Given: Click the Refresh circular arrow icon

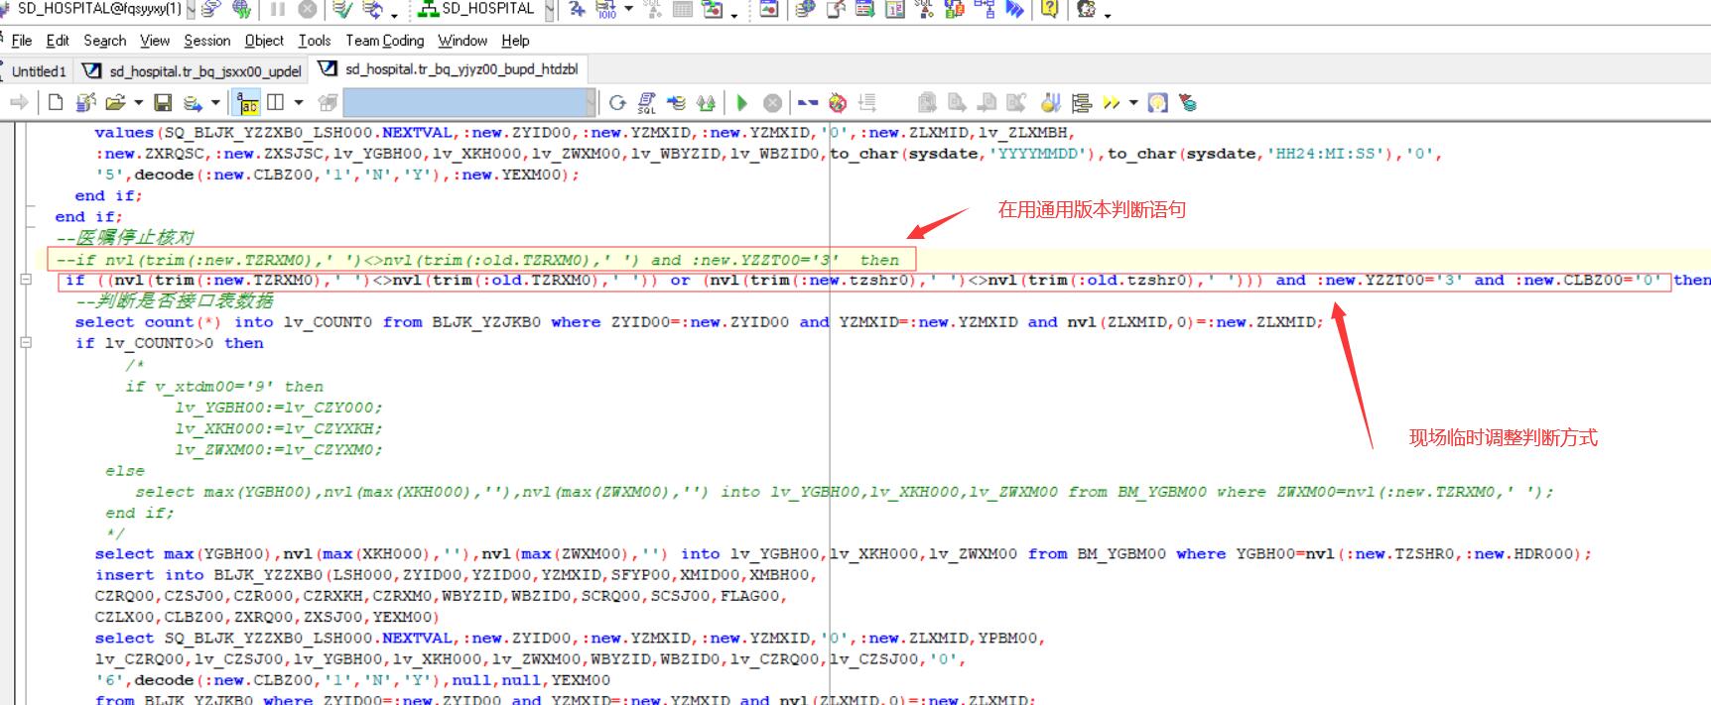Looking at the screenshot, I should pyautogui.click(x=617, y=102).
